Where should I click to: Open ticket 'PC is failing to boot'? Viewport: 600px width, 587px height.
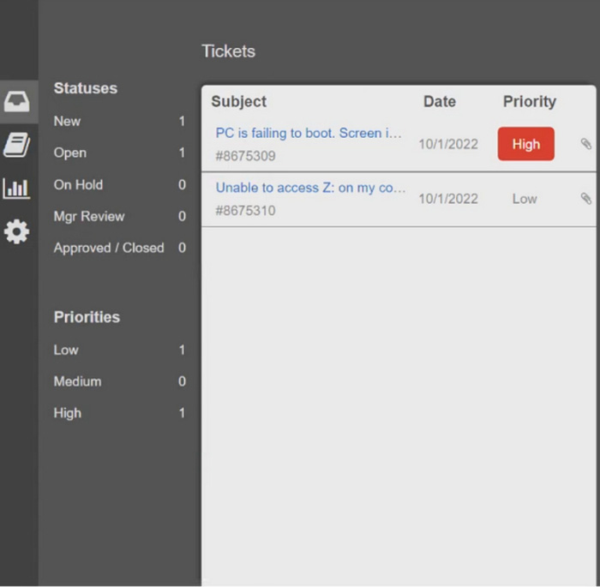click(309, 133)
